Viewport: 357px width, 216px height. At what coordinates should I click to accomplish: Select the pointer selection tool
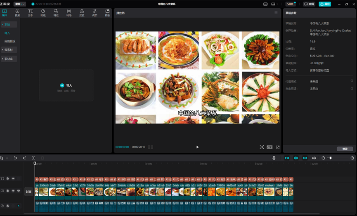pyautogui.click(x=2, y=158)
